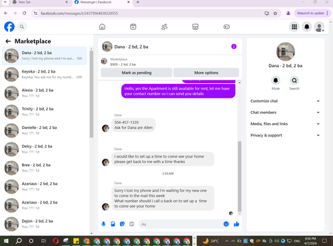The height and width of the screenshot is (246, 333).
Task: Click the conversation list scrollbar
Action: pyautogui.click(x=91, y=94)
